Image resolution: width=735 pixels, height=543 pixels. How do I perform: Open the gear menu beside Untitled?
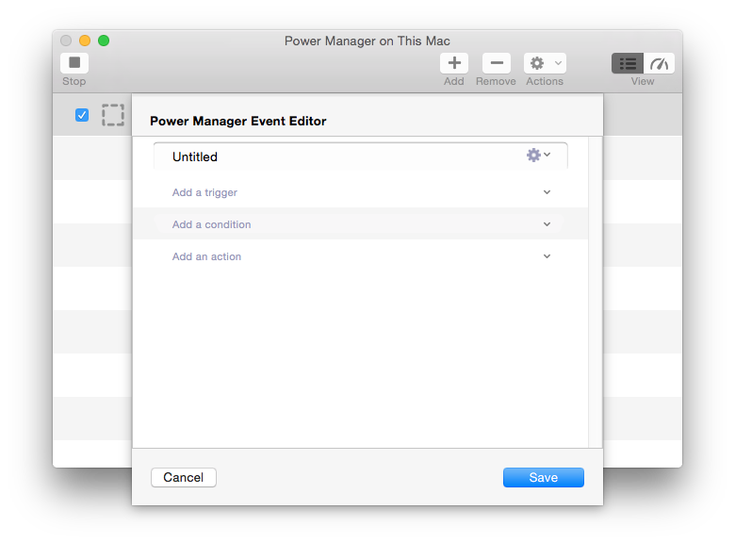tap(538, 155)
